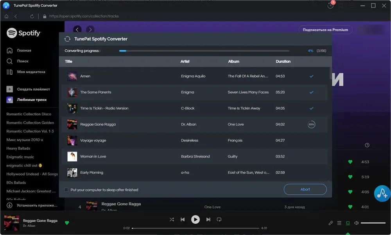Skip to the previous track
Viewport: 391px width, 235px height.
point(183,219)
